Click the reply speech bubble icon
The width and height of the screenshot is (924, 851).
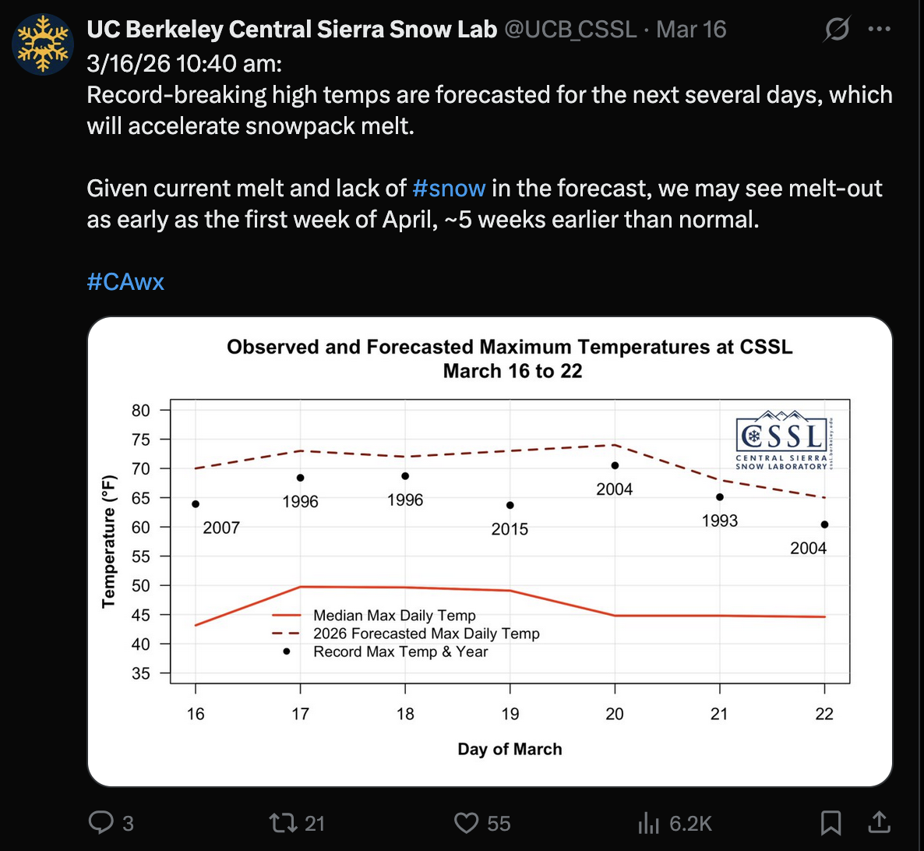[101, 823]
